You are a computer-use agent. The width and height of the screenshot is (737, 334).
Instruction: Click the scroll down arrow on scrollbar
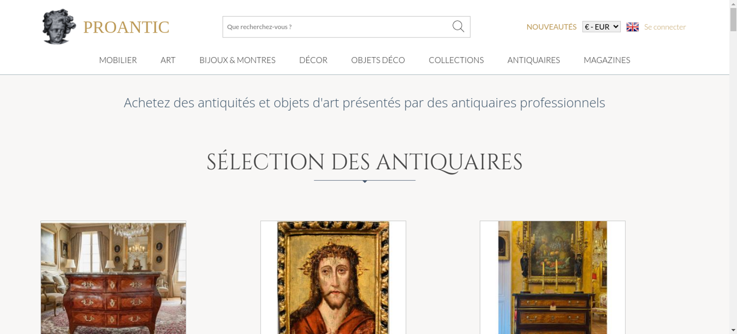point(733,330)
